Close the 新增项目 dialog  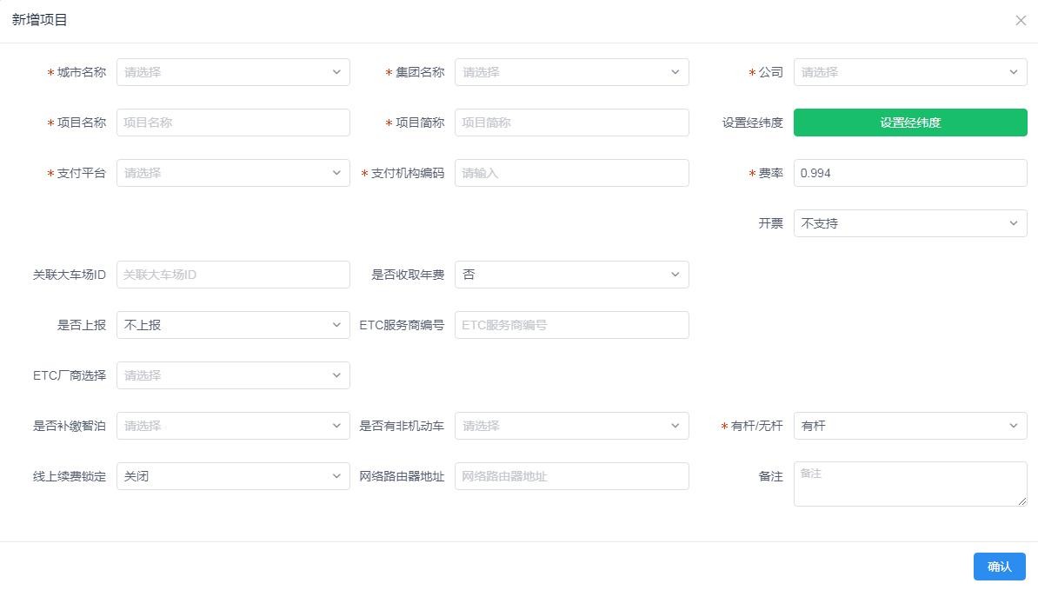coord(1020,21)
